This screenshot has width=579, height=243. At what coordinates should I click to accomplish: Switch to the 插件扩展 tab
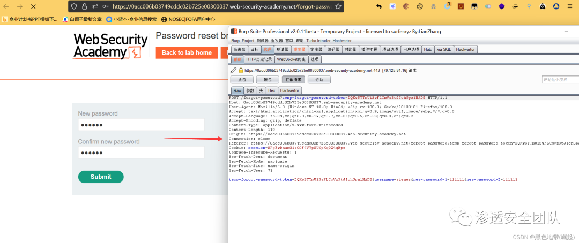[369, 49]
